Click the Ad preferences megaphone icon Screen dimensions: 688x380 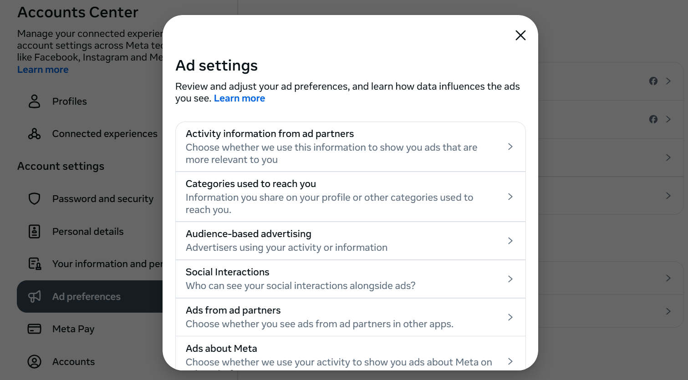(x=35, y=297)
